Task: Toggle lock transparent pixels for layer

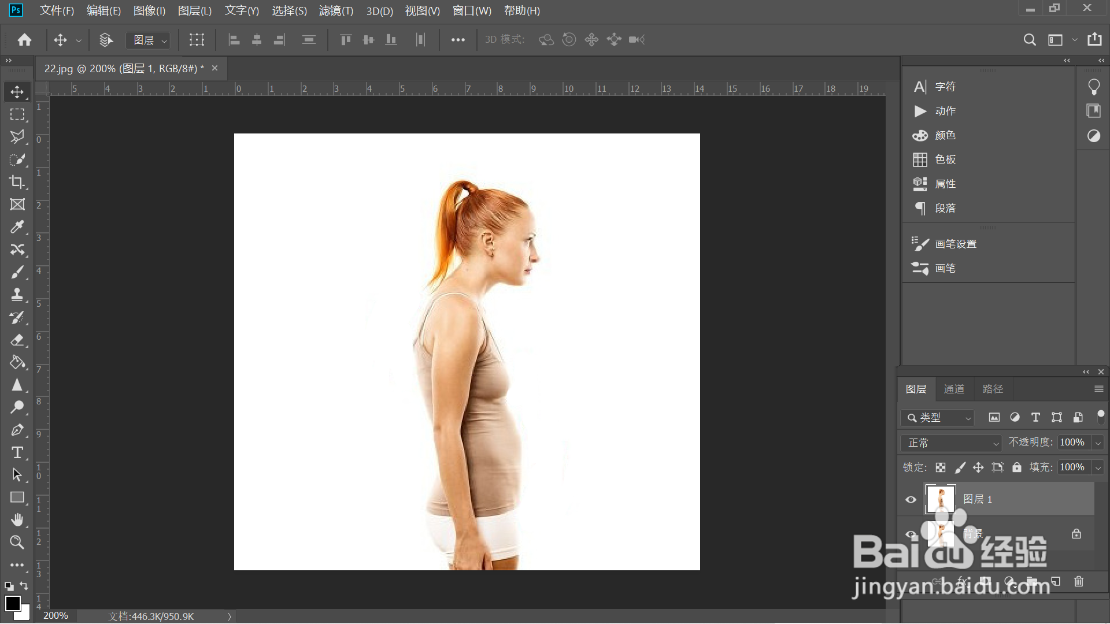Action: click(x=941, y=467)
